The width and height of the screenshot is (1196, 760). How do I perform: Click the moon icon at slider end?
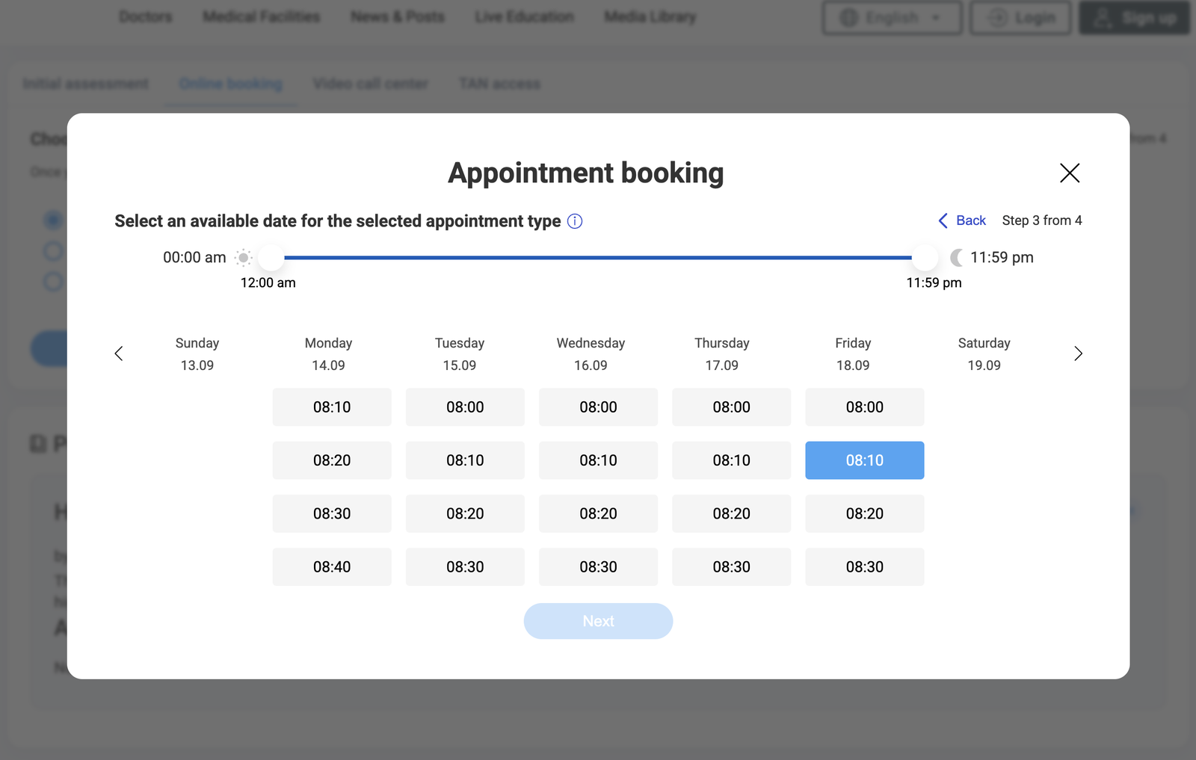pos(957,258)
